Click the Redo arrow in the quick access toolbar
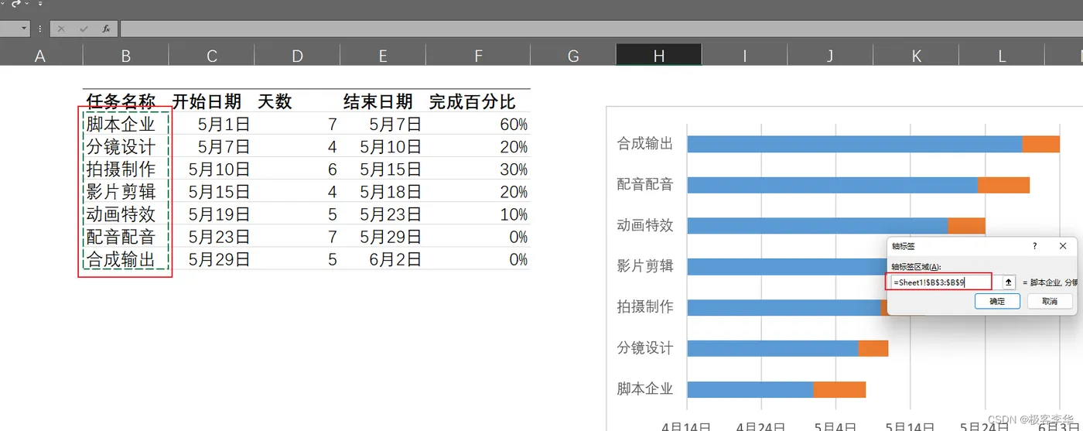 pyautogui.click(x=15, y=4)
